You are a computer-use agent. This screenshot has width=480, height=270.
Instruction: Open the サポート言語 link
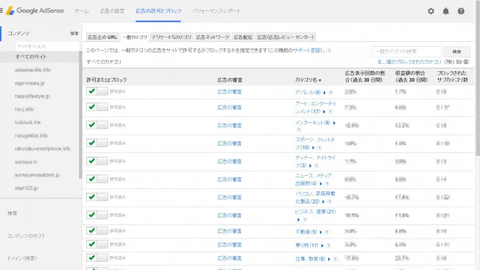306,51
